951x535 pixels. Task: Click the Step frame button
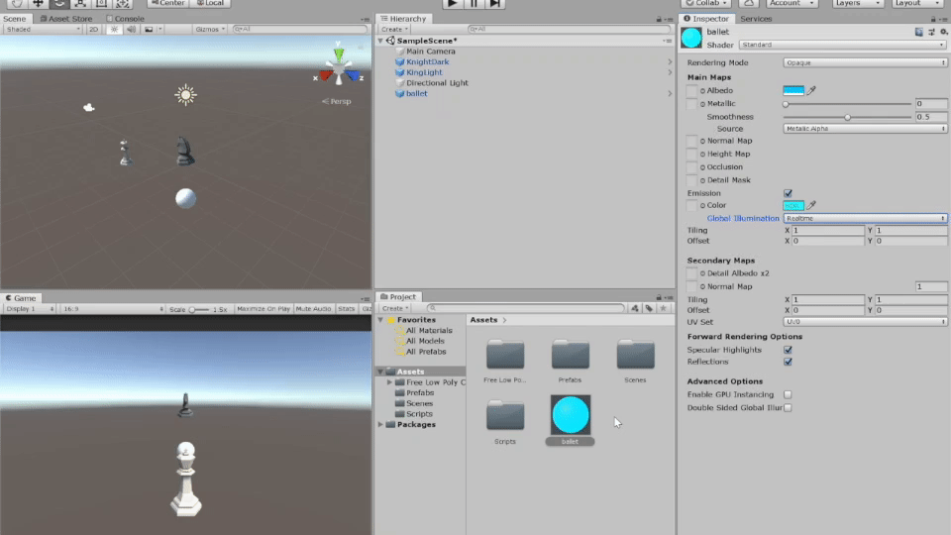494,4
